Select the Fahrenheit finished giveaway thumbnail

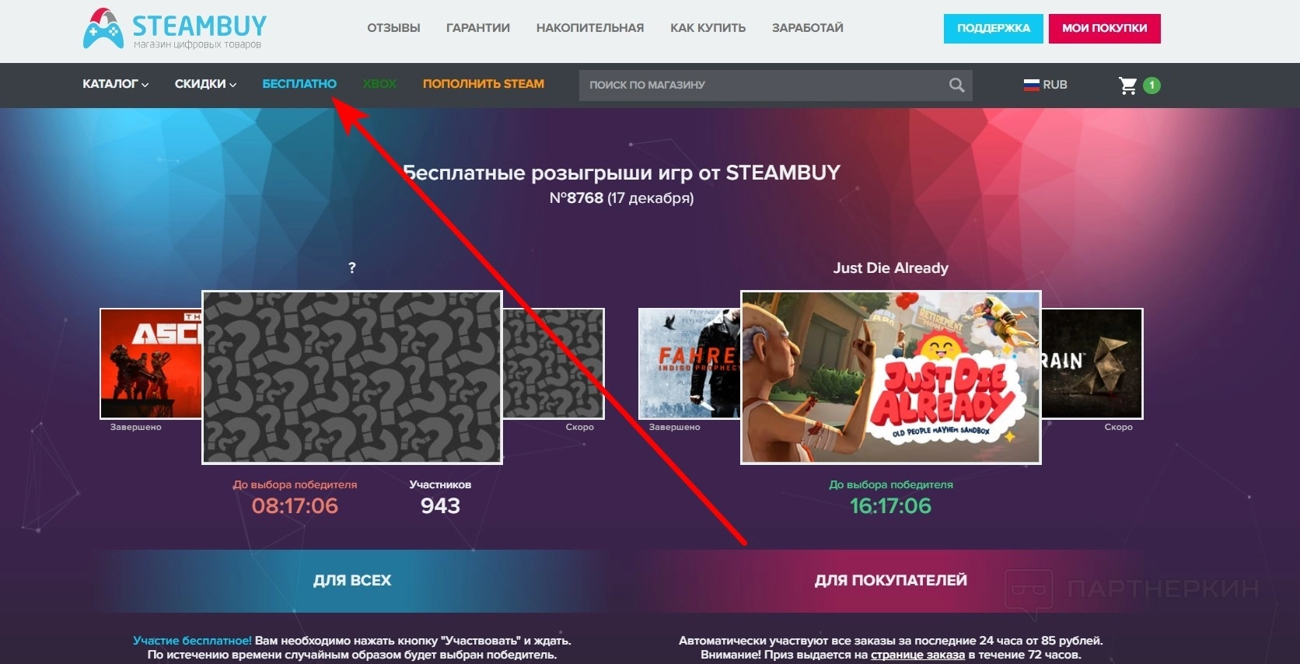coord(690,363)
